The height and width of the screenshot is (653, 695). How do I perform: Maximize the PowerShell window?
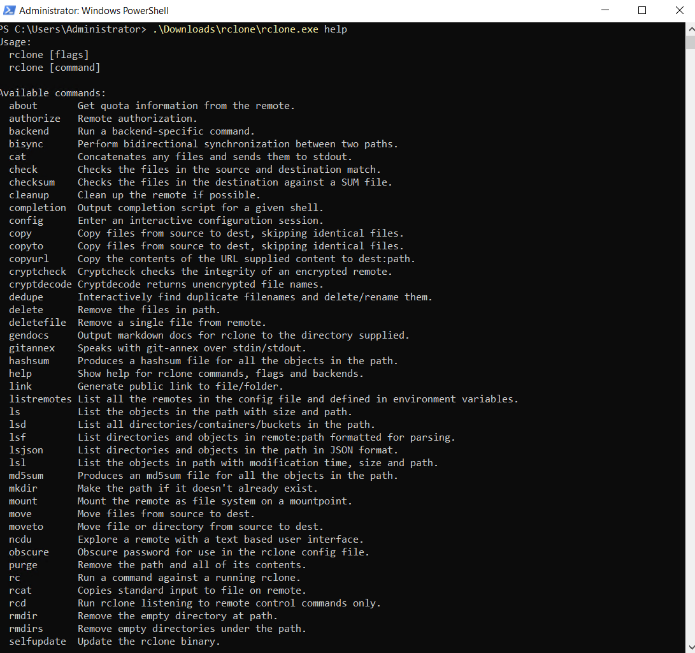click(x=641, y=10)
